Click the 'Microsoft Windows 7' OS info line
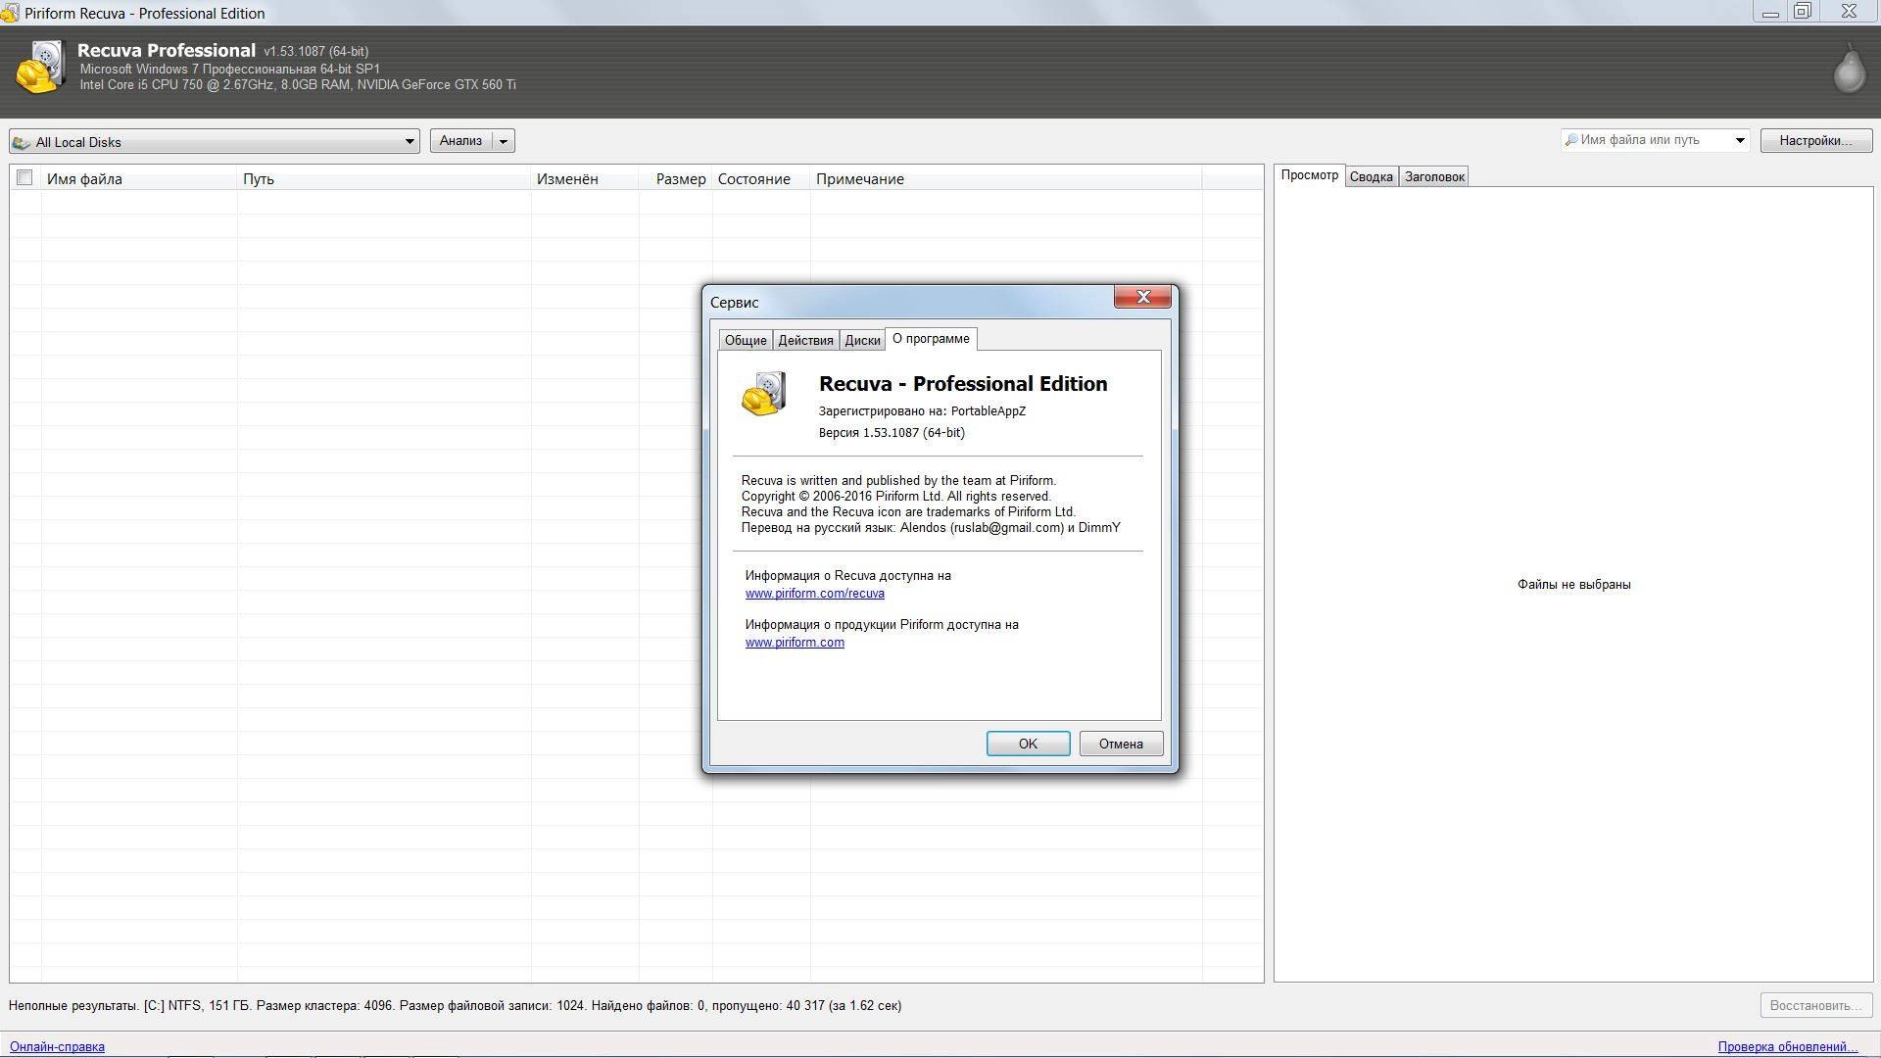The image size is (1881, 1058). tap(229, 69)
